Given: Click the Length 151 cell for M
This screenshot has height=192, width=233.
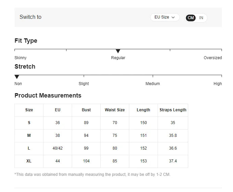Looking at the screenshot, I should coord(143,136).
